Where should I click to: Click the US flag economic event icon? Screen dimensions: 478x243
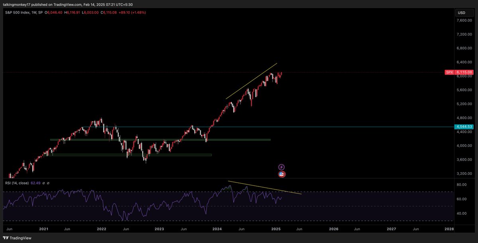pos(281,174)
